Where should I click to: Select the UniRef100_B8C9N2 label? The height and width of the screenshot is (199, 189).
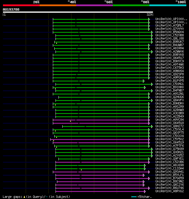[x=170, y=182]
